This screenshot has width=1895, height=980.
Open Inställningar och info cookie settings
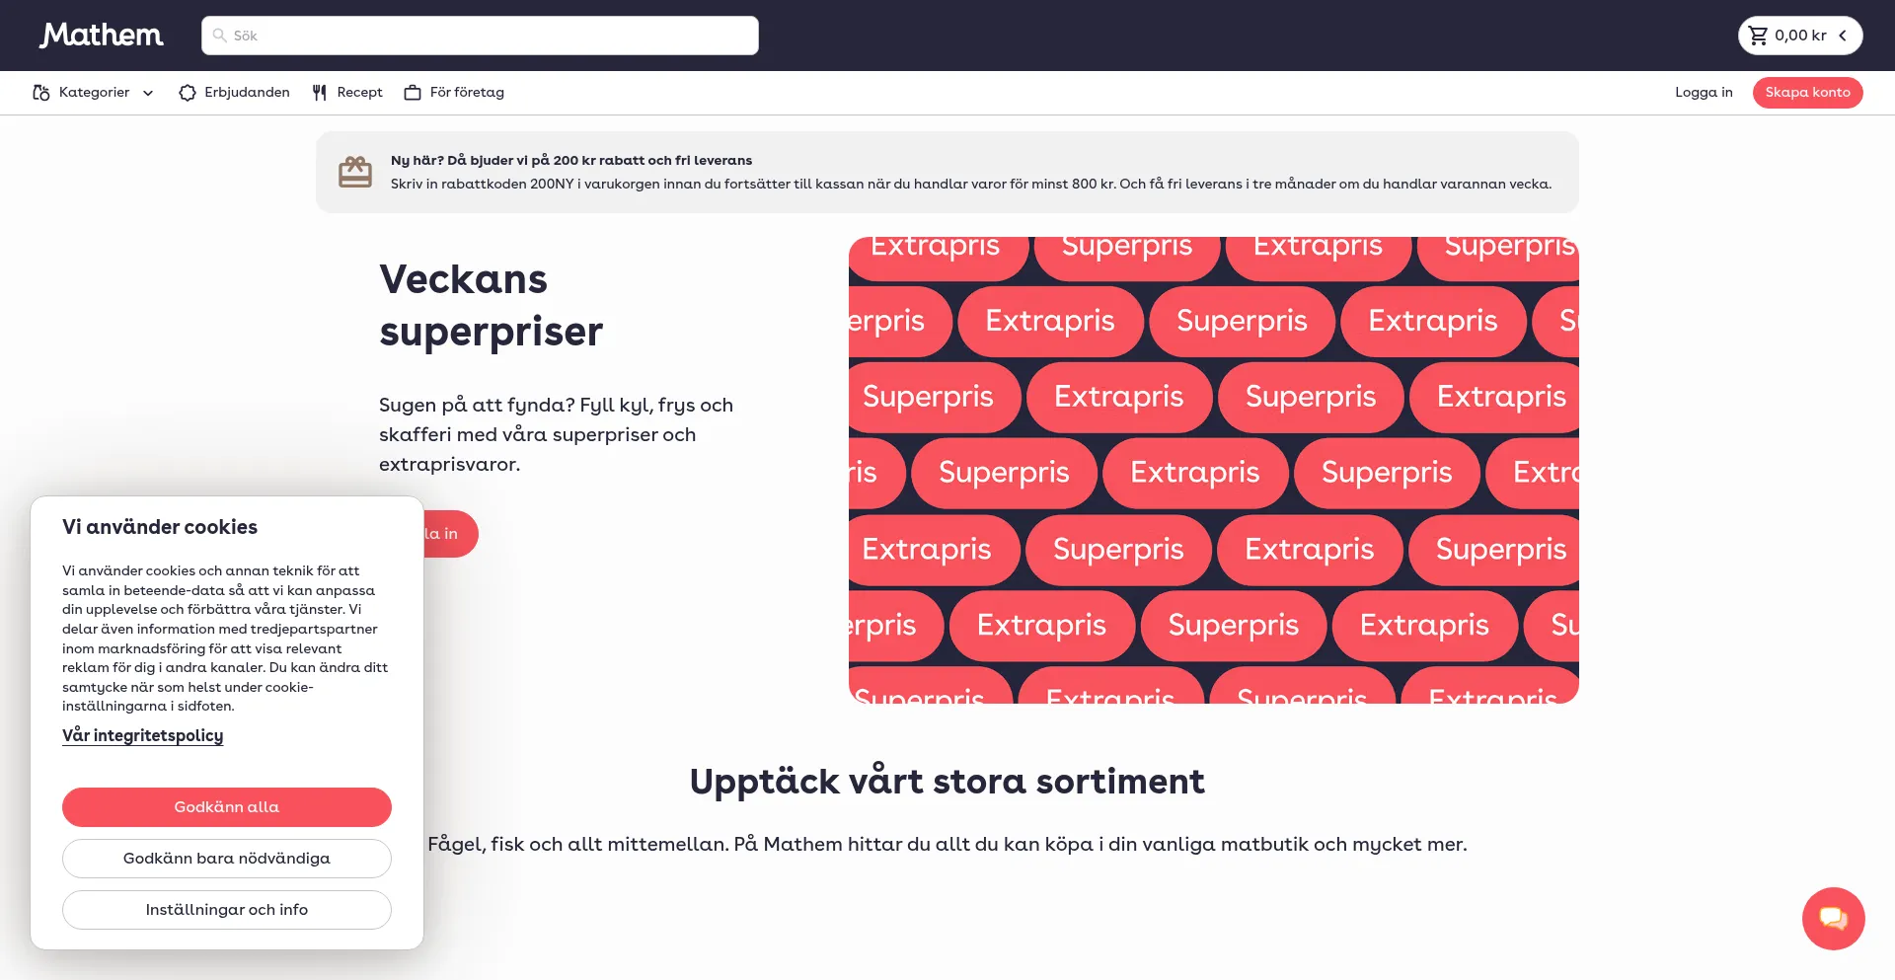[227, 910]
